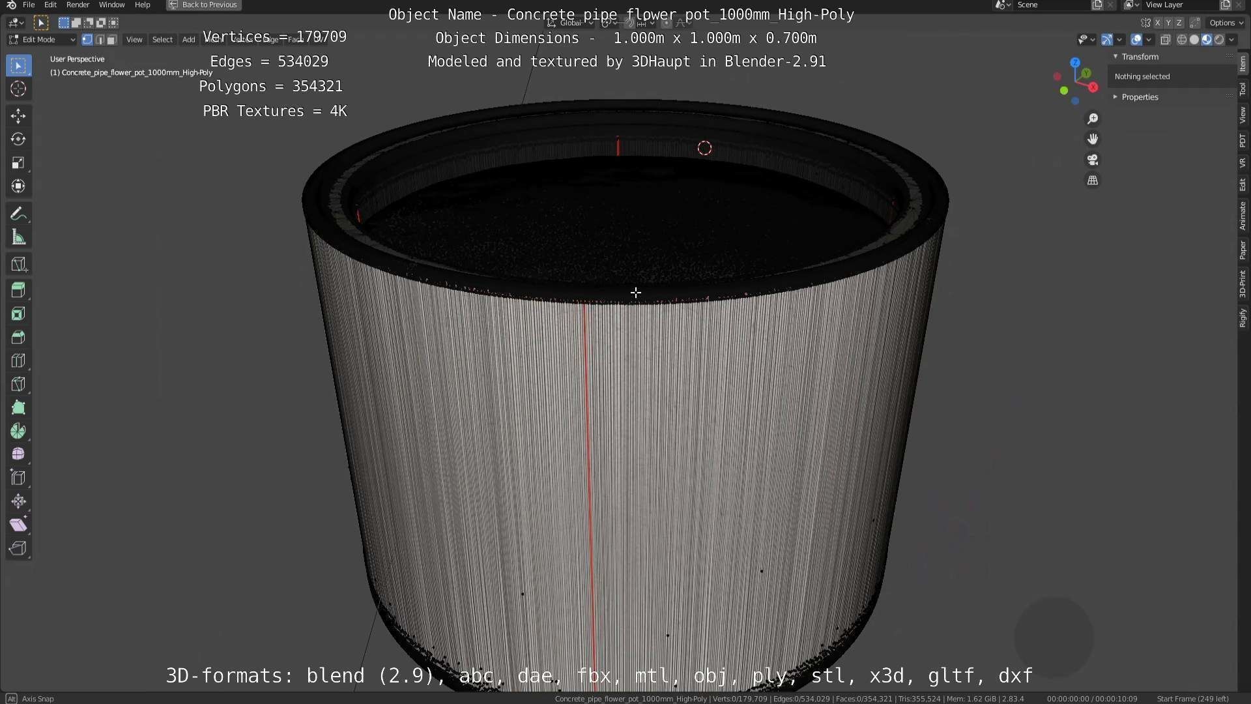Open the Render menu

coord(78,5)
